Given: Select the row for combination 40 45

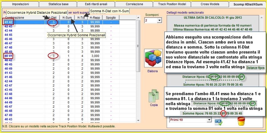Looking at the screenshot, I should [x=61, y=64].
